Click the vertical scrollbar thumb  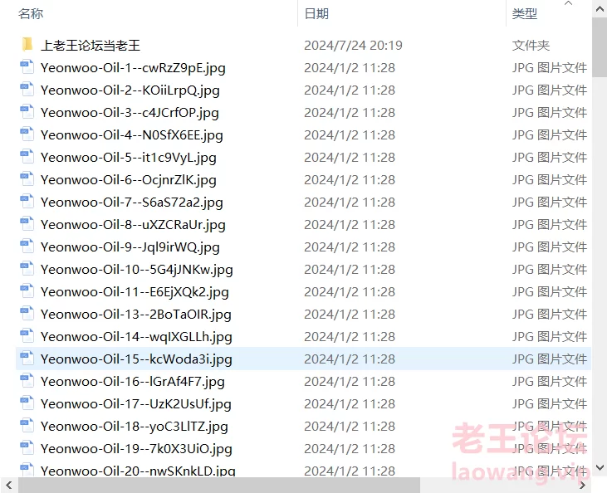600,47
